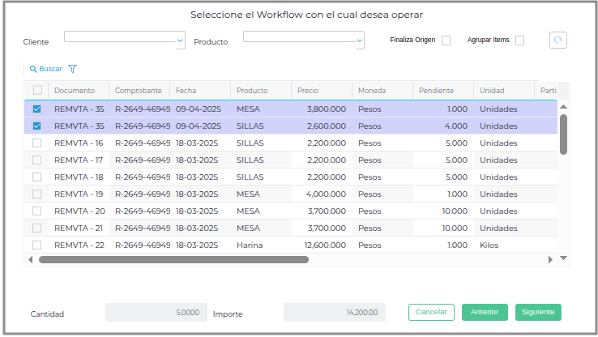598x337 pixels.
Task: Click the Cancelar button
Action: [431, 312]
